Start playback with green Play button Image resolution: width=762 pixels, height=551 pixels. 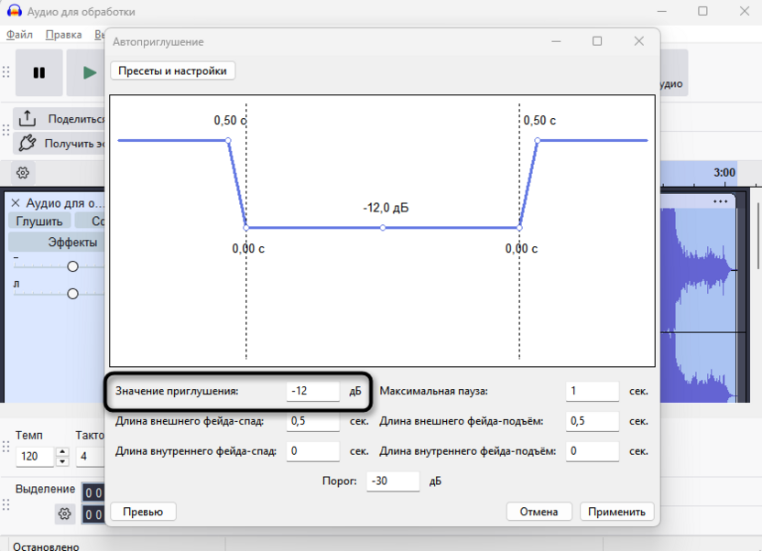click(89, 73)
